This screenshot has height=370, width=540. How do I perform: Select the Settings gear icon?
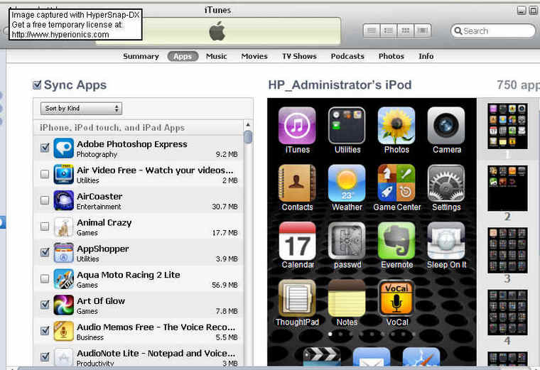coord(446,183)
